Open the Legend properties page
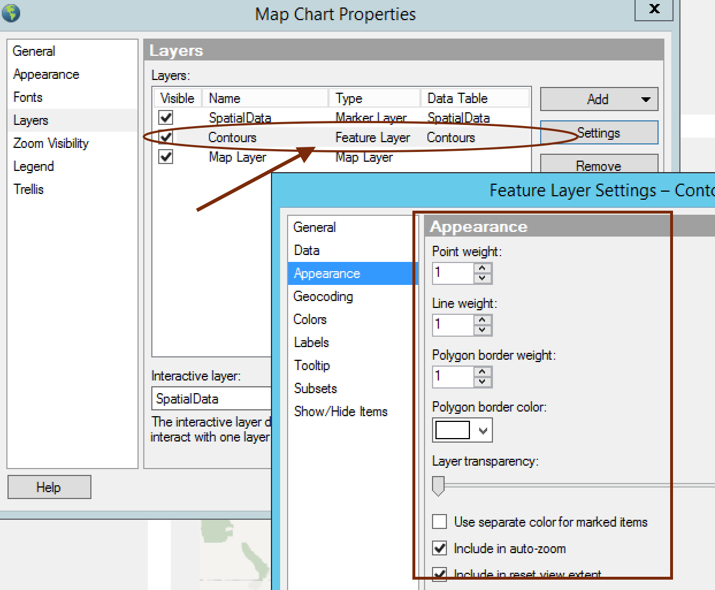Viewport: 715px width, 590px height. click(33, 166)
